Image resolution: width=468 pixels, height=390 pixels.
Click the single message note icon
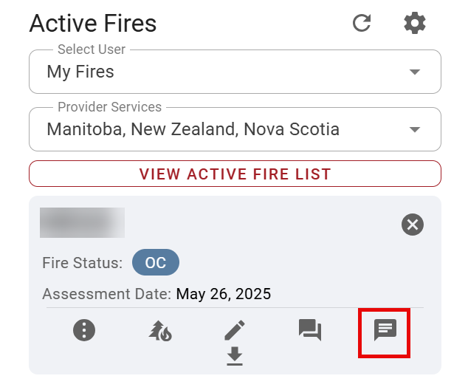(x=385, y=329)
